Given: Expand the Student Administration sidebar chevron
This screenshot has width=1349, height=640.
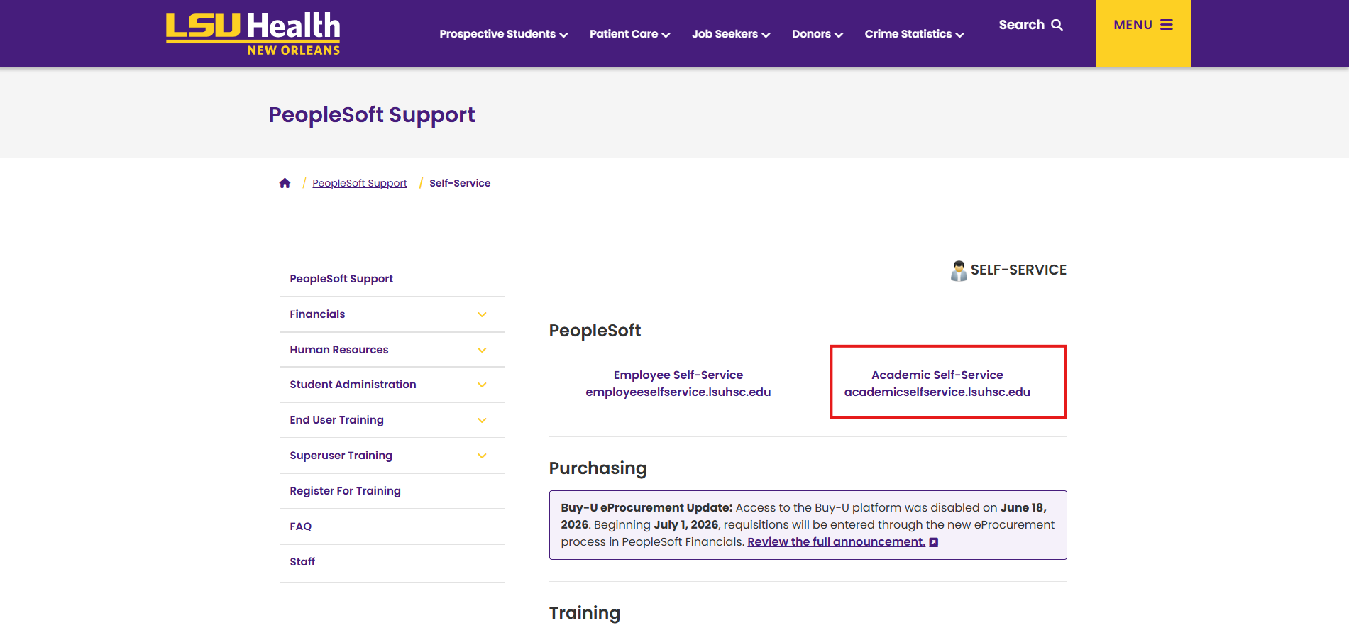Looking at the screenshot, I should pyautogui.click(x=482, y=385).
